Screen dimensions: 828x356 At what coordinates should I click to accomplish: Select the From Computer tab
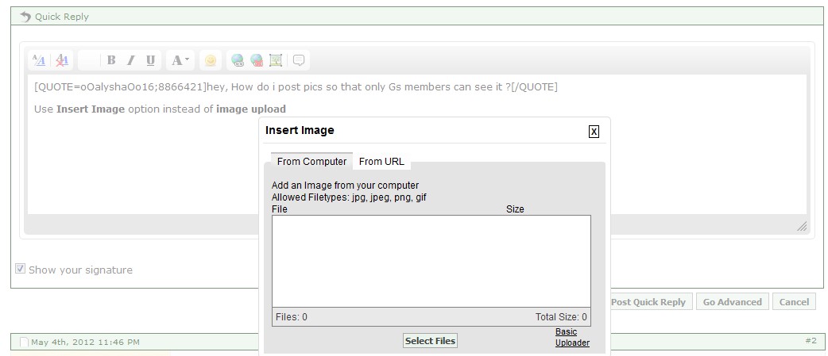tap(311, 162)
